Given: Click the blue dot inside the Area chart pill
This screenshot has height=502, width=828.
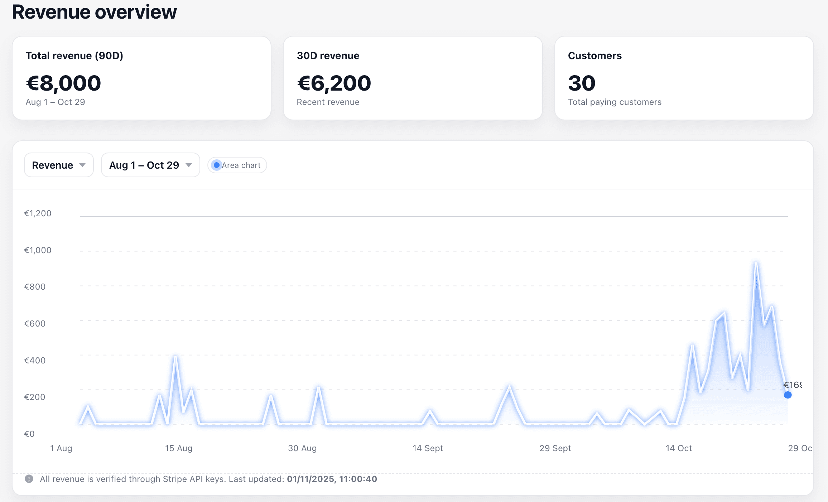Looking at the screenshot, I should click(x=217, y=165).
